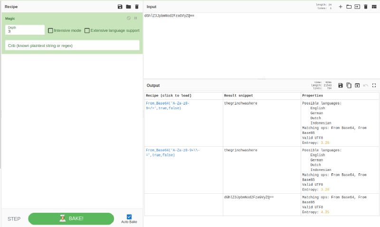The height and width of the screenshot is (227, 380).
Task: Open a folder as input
Action: [349, 7]
